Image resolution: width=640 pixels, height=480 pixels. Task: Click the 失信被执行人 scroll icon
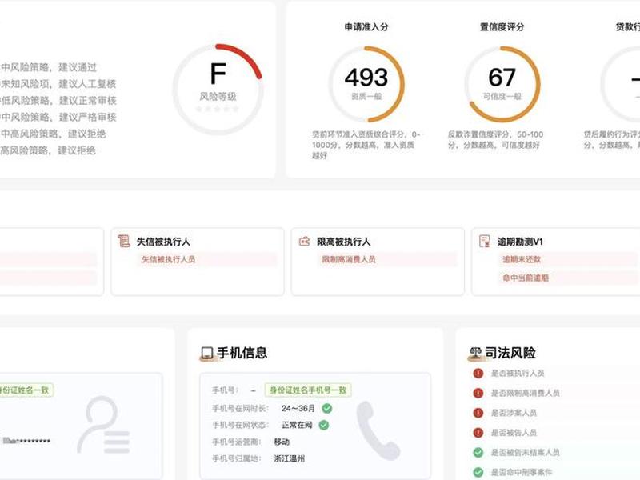coord(124,242)
